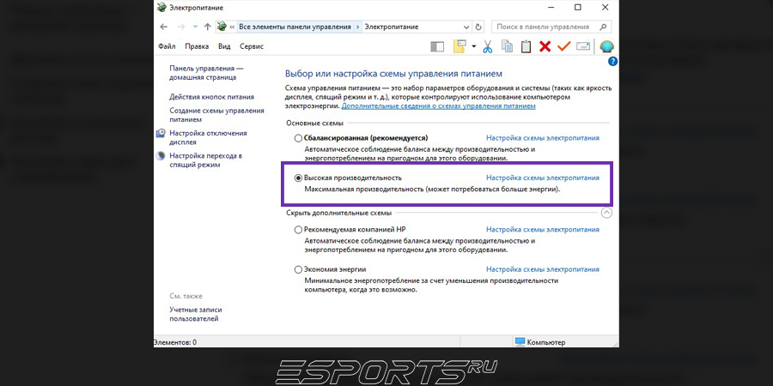Select 'Сбалансированная (рекомендуется)' radio button

tap(298, 138)
